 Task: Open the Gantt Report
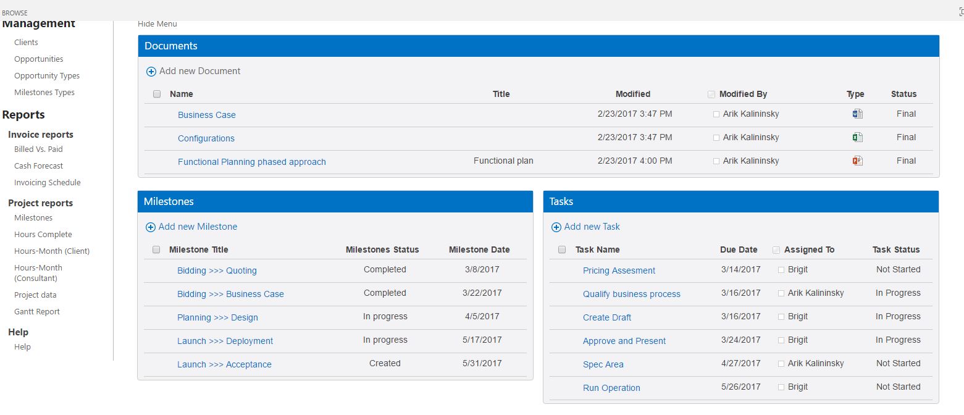point(37,312)
